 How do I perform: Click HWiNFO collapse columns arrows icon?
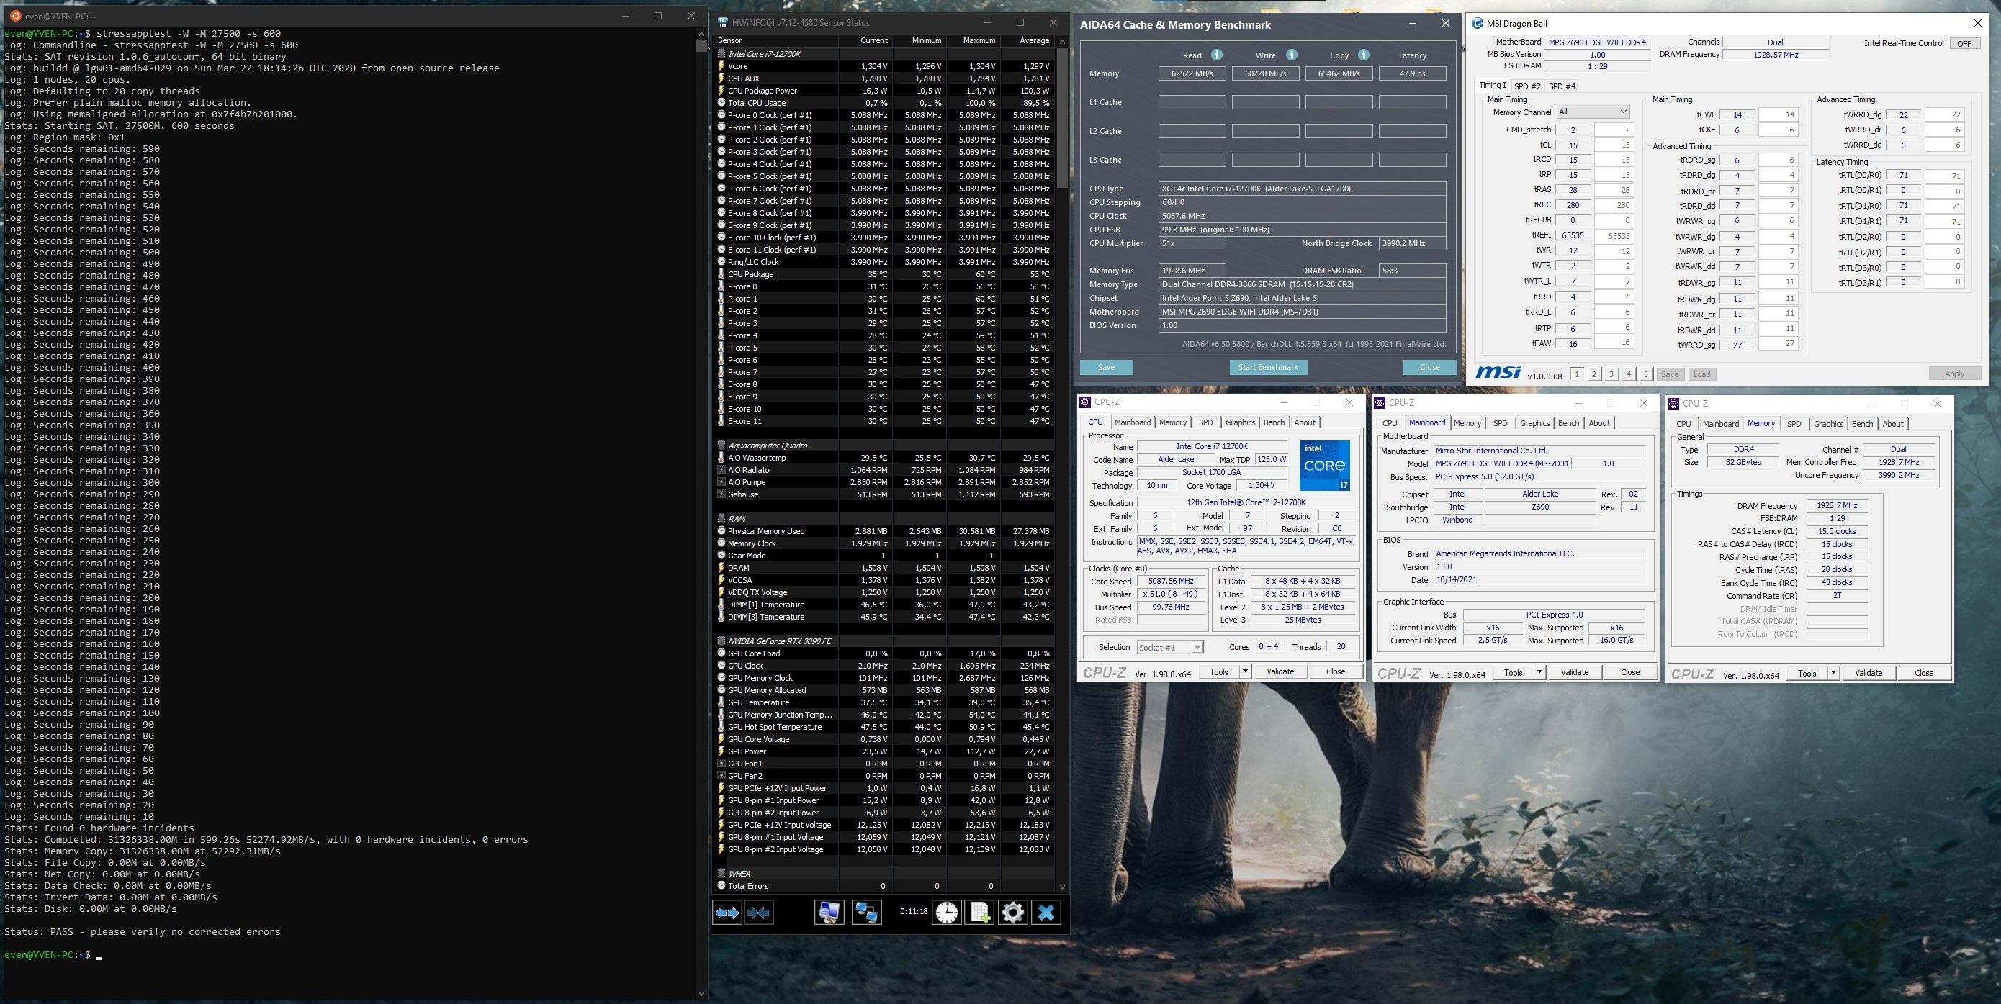click(758, 913)
